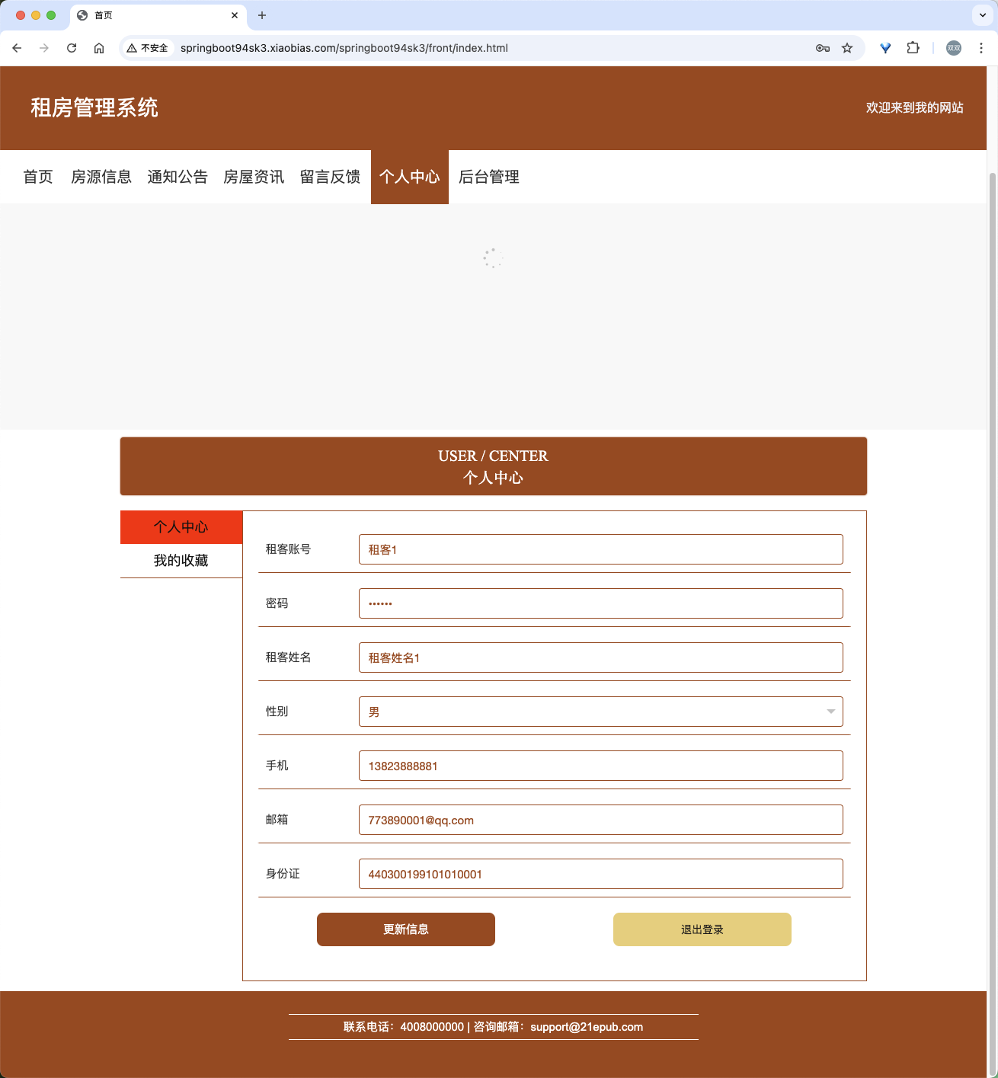Select 个人中心 in the side menu
998x1078 pixels.
point(181,527)
